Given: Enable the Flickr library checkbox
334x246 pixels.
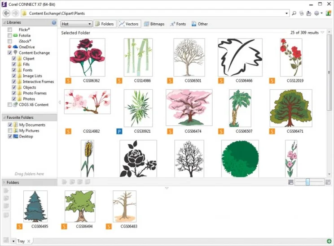Looking at the screenshot, I should coord(10,30).
